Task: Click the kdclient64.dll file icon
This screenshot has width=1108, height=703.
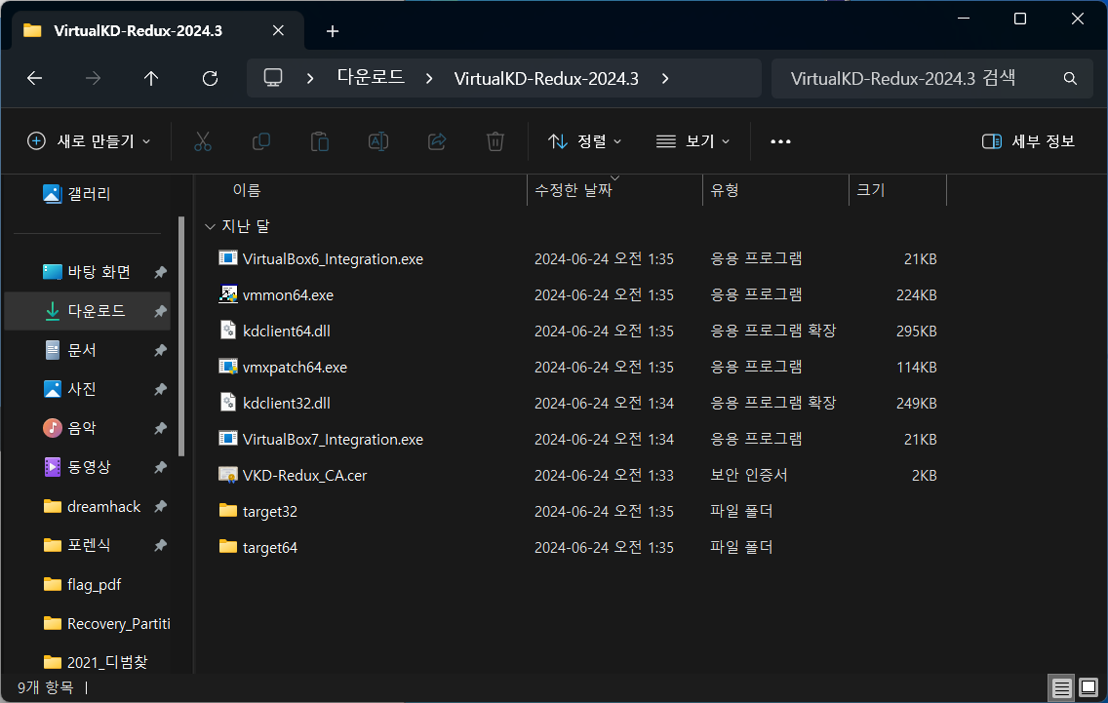Action: point(227,330)
